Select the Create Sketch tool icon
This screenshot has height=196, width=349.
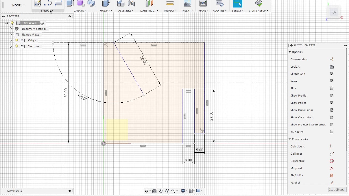(x=37, y=3)
